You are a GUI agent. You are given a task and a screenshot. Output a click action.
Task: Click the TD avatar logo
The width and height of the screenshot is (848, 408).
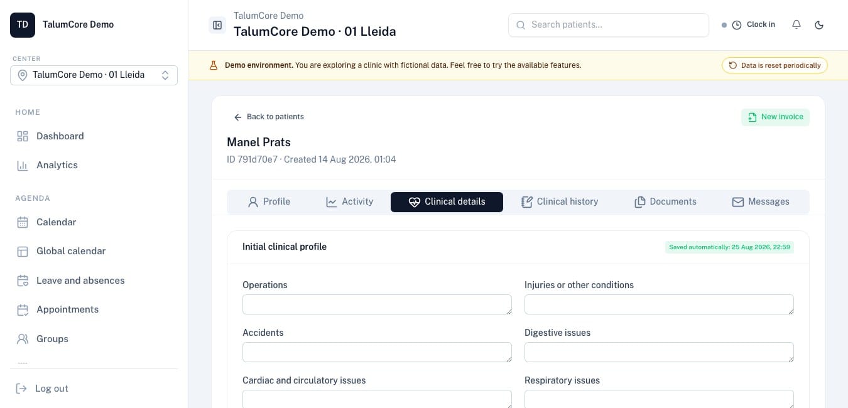tap(23, 24)
